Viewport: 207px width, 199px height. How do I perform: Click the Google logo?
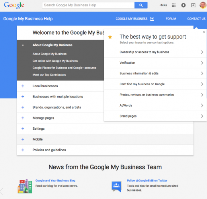pos(14,5)
